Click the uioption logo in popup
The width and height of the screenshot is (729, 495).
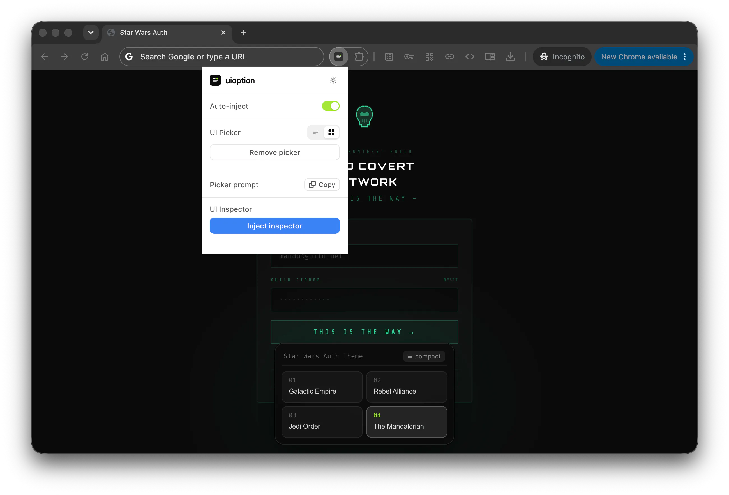tap(215, 80)
